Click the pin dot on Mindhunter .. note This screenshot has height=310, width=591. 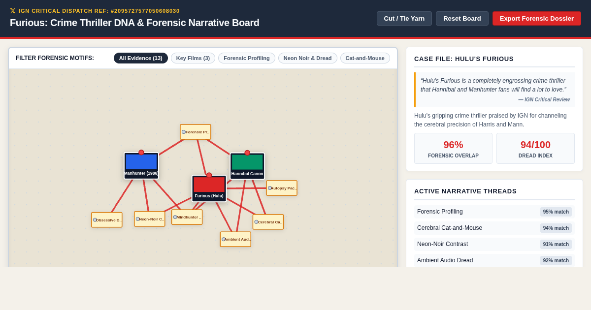click(x=175, y=217)
